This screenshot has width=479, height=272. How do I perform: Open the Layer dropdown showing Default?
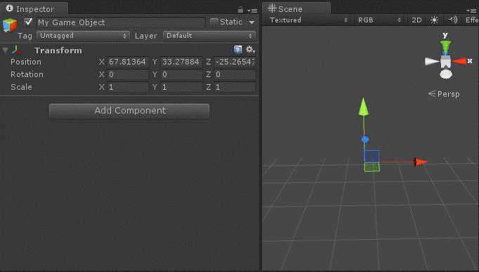pyautogui.click(x=209, y=36)
